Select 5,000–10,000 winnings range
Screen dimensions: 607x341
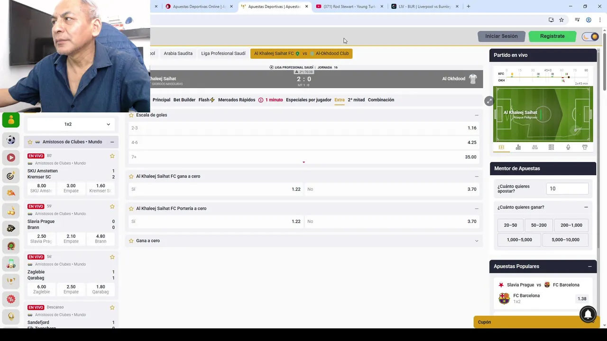coord(565,240)
